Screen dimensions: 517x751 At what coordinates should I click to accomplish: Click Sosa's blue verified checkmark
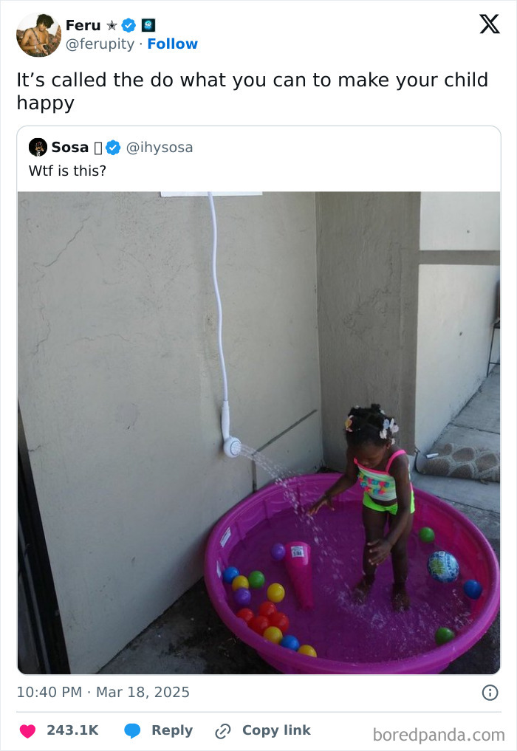tap(113, 148)
